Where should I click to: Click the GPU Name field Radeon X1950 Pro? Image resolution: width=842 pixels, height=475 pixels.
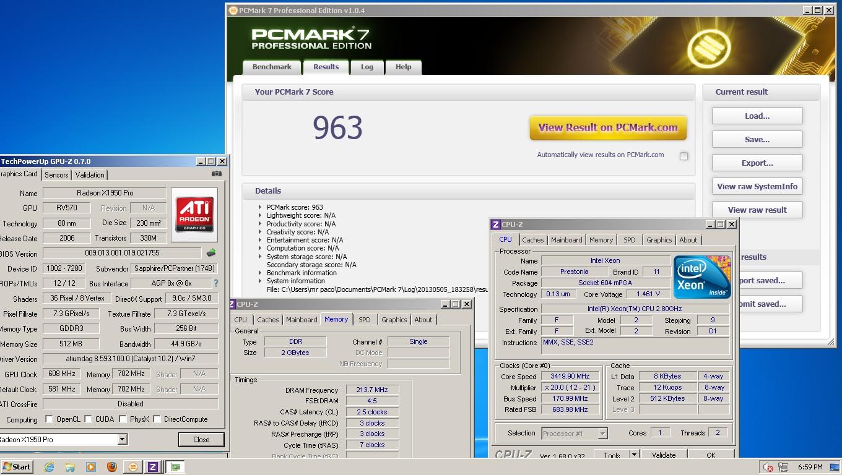pyautogui.click(x=105, y=193)
